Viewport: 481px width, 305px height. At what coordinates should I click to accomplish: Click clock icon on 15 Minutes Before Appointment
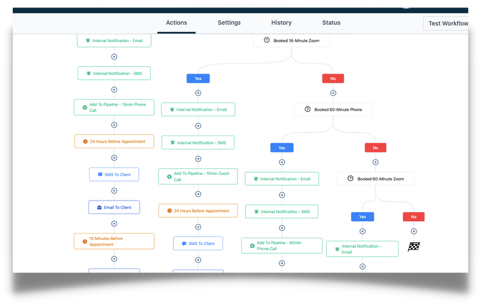tap(84, 241)
